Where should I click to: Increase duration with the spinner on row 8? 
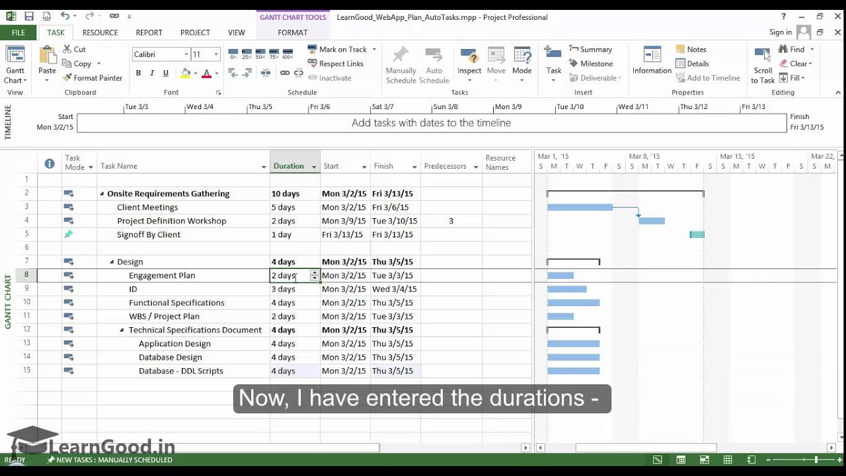315,273
